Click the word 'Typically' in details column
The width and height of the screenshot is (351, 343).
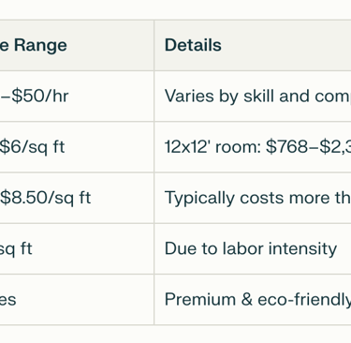tap(199, 199)
